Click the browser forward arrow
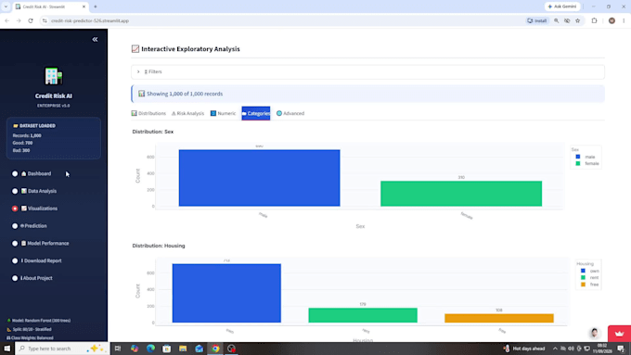 pyautogui.click(x=19, y=20)
